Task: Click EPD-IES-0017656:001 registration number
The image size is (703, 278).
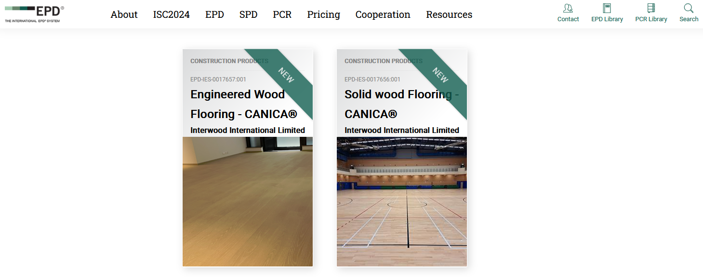Action: coord(372,79)
